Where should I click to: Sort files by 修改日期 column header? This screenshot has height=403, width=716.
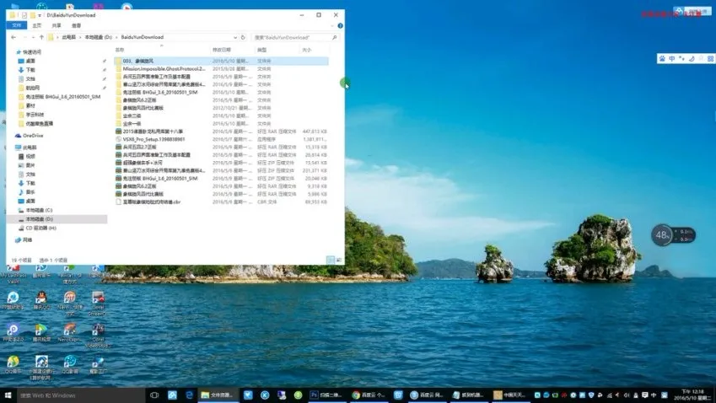pos(223,50)
